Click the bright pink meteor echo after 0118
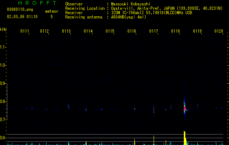The height and width of the screenshot is (145, 229). [x=185, y=108]
